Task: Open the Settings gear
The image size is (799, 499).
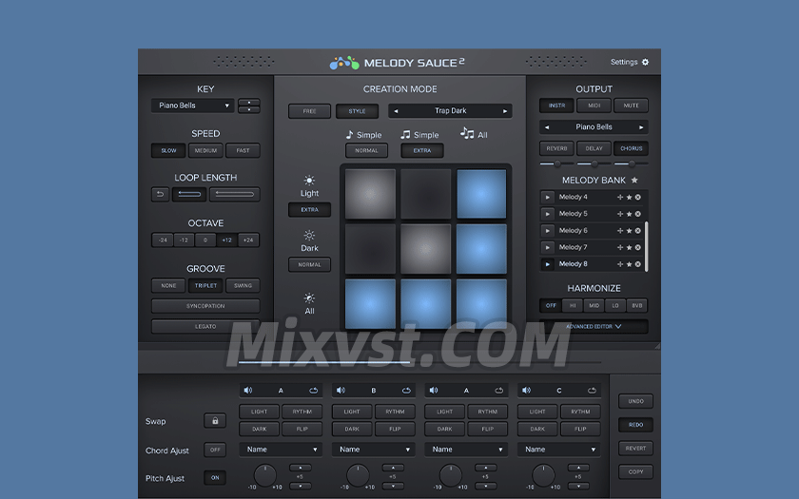Action: pyautogui.click(x=645, y=63)
